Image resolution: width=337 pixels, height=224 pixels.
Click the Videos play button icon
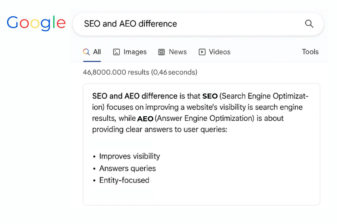coord(202,52)
